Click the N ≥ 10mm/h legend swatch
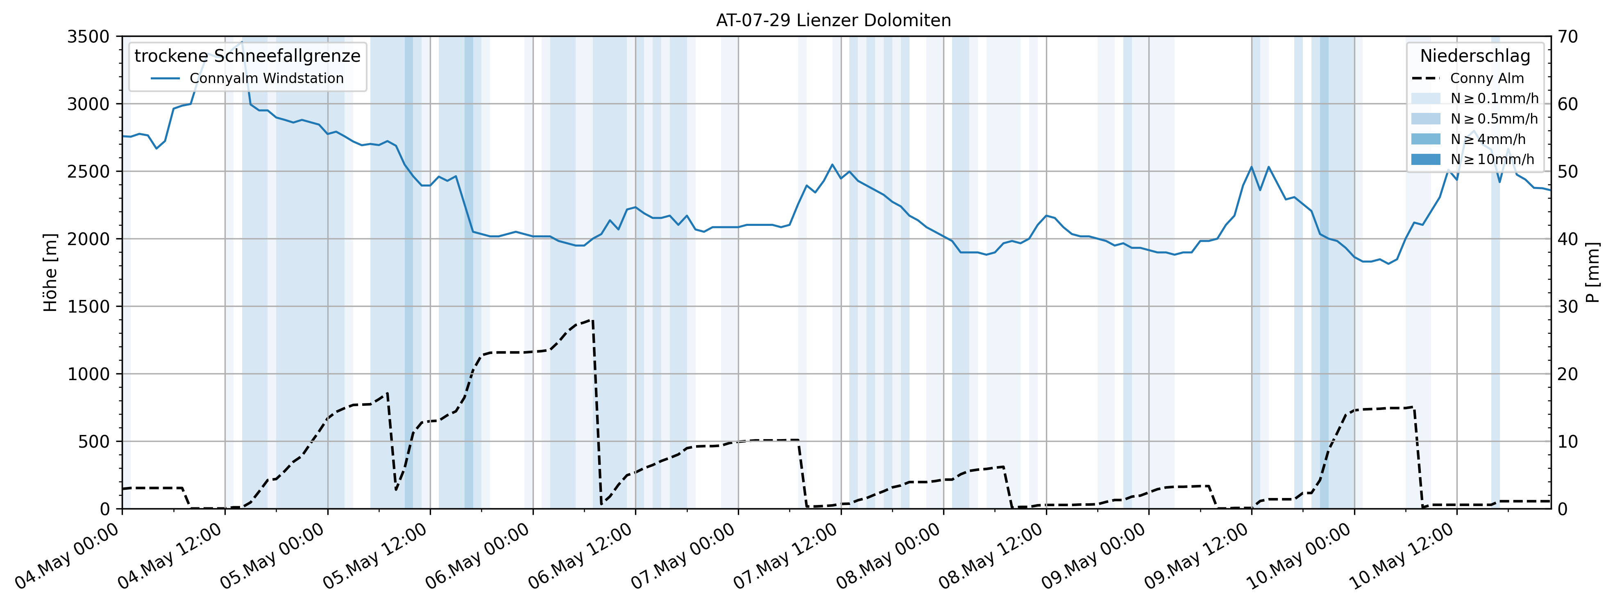This screenshot has height=606, width=1615. [x=1426, y=160]
